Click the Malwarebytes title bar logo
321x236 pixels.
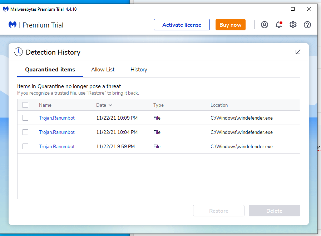tap(6, 9)
